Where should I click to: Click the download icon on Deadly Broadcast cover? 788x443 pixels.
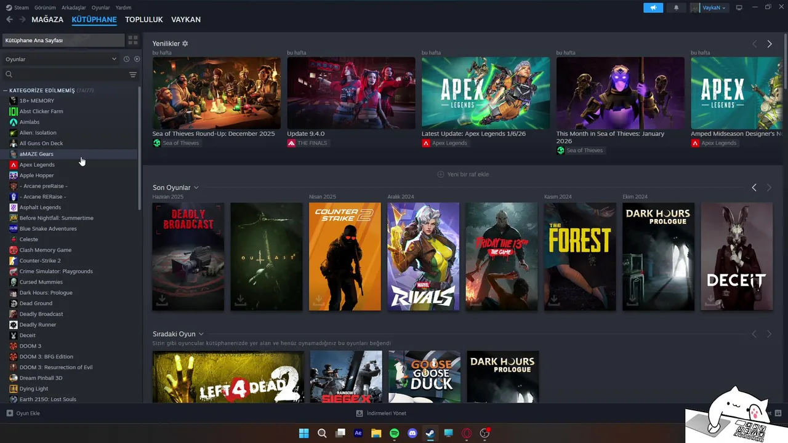[162, 300]
